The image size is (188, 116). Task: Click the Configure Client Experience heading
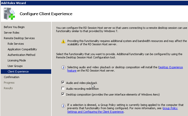click(46, 14)
